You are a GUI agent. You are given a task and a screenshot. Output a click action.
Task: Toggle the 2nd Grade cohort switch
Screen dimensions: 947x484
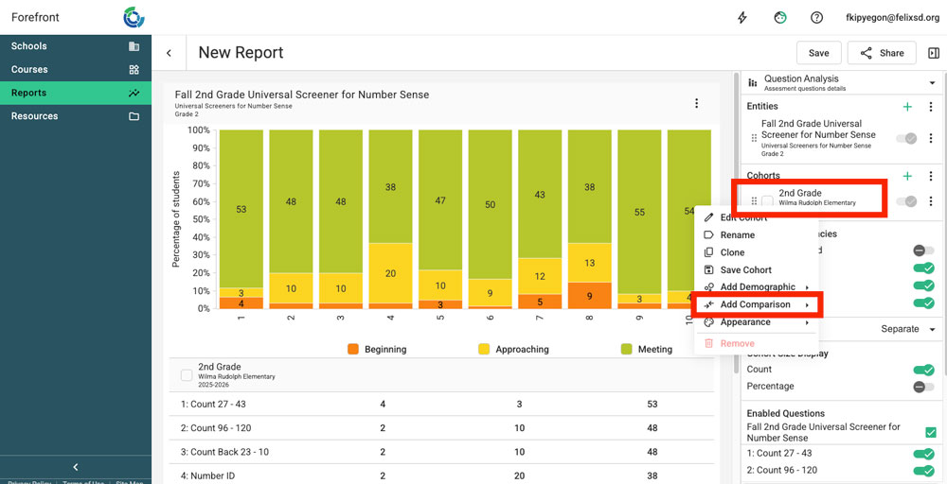[906, 201]
